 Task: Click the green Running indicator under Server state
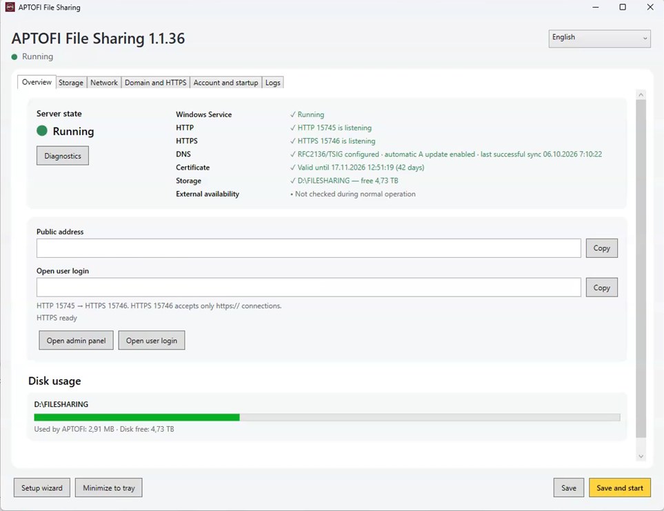click(x=42, y=131)
